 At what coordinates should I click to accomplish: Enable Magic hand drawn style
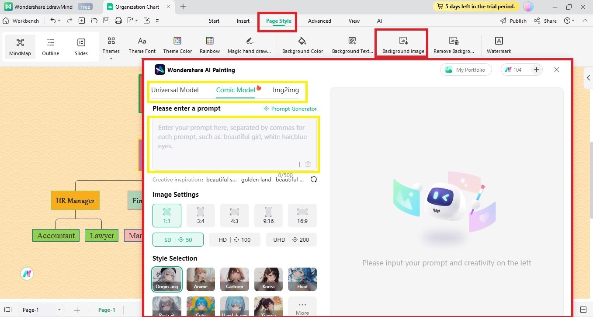(x=250, y=45)
